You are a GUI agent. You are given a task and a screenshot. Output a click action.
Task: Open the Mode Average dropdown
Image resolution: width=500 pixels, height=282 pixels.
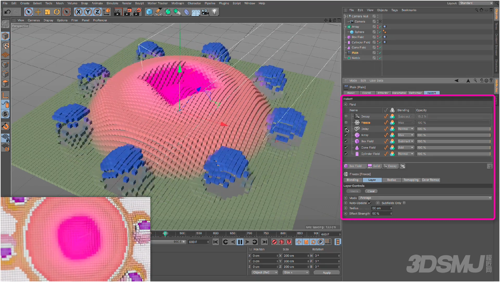click(425, 198)
